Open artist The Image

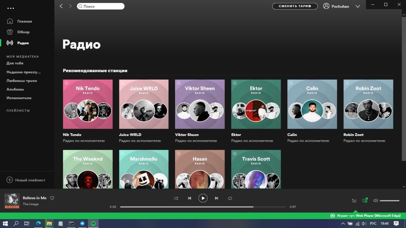[31, 204]
